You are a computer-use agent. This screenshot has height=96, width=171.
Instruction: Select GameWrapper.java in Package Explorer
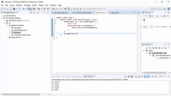coord(21,30)
